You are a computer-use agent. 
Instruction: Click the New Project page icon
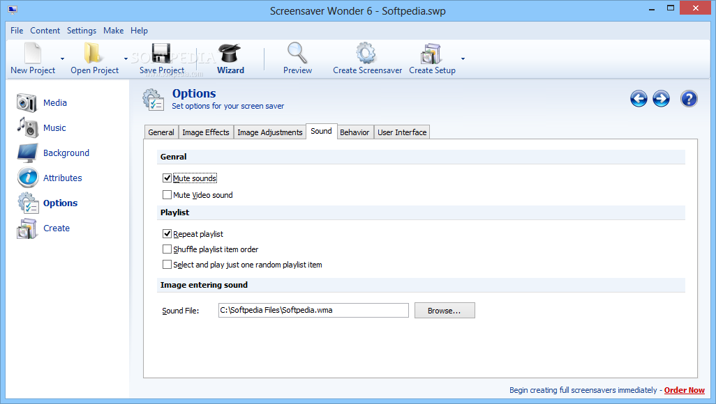[33, 53]
